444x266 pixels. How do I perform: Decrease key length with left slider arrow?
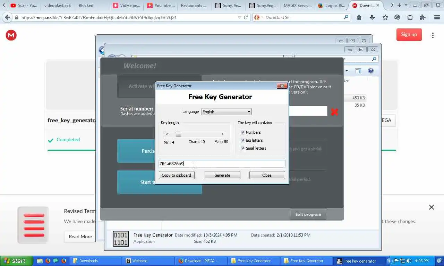[x=167, y=134]
